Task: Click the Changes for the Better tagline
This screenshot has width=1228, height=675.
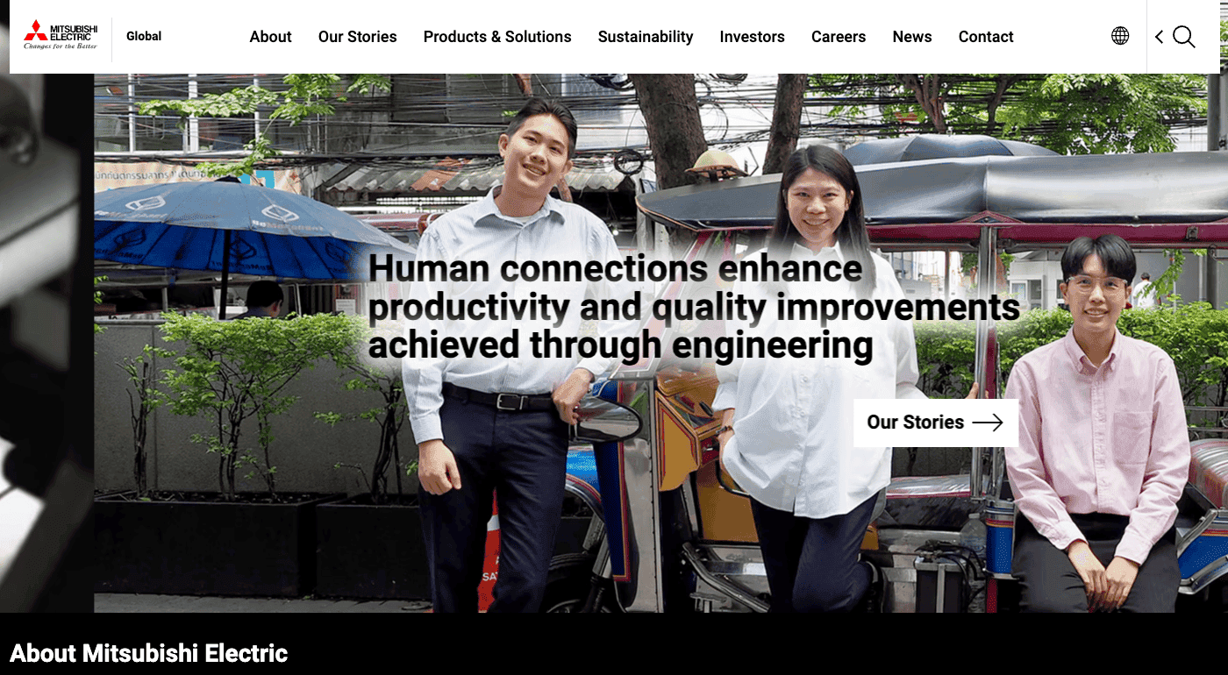Action: (61, 46)
